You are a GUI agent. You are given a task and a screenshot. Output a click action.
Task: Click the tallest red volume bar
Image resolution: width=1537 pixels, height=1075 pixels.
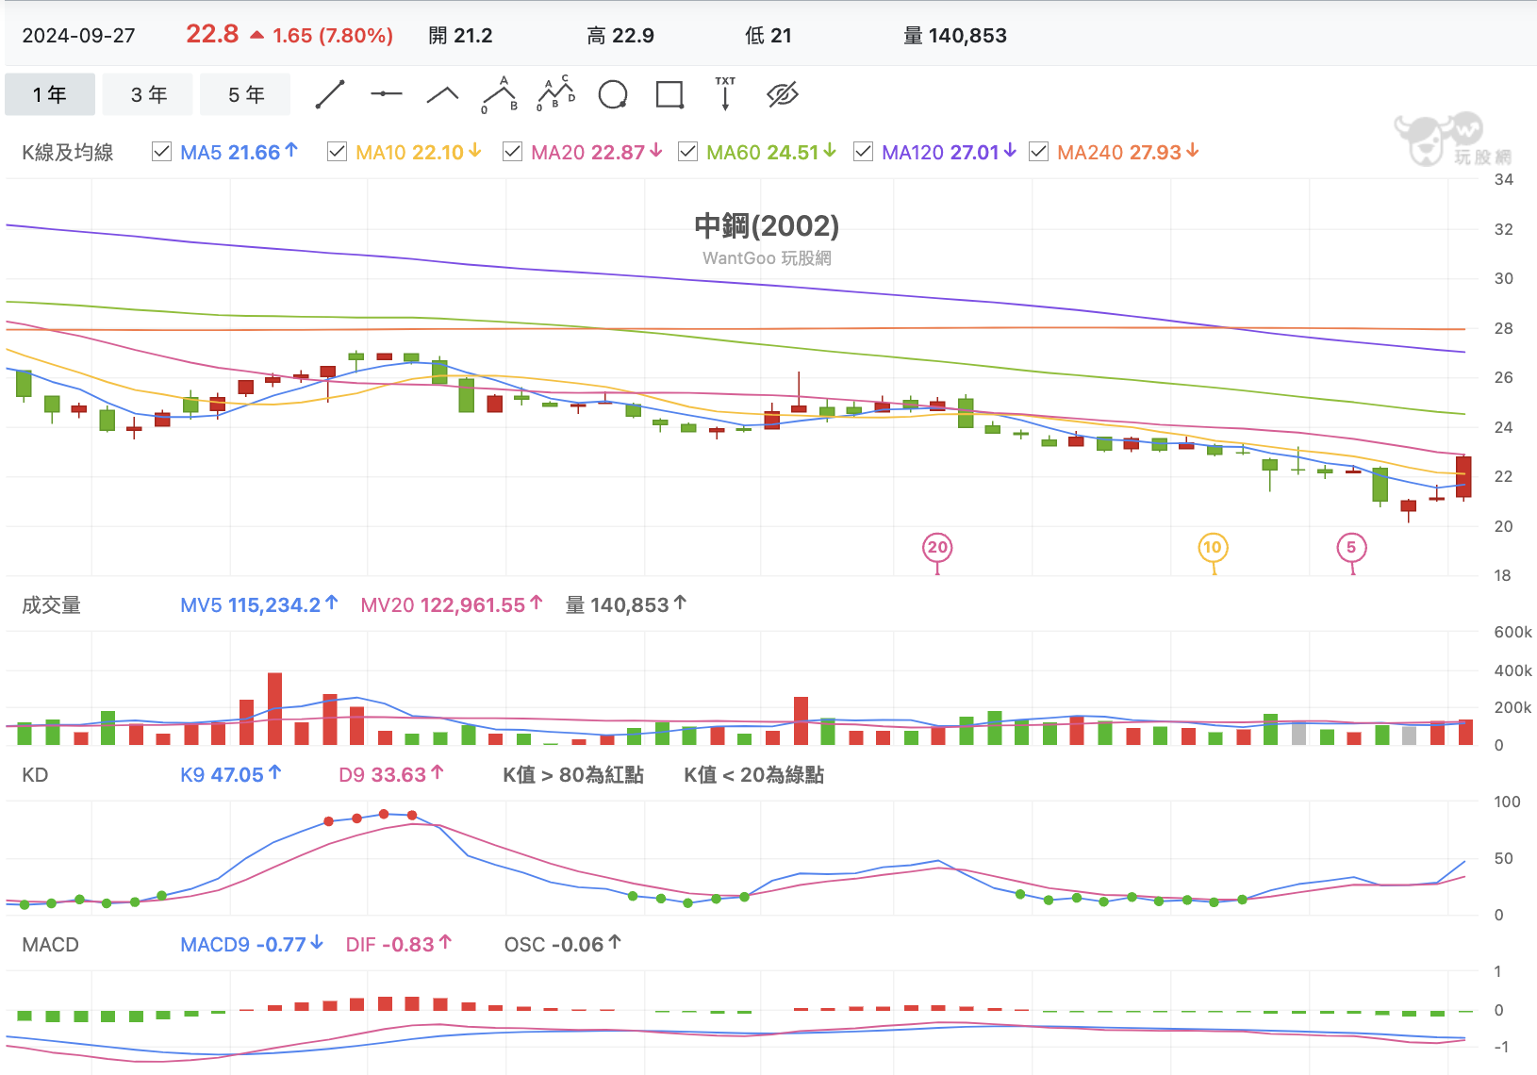point(274,709)
